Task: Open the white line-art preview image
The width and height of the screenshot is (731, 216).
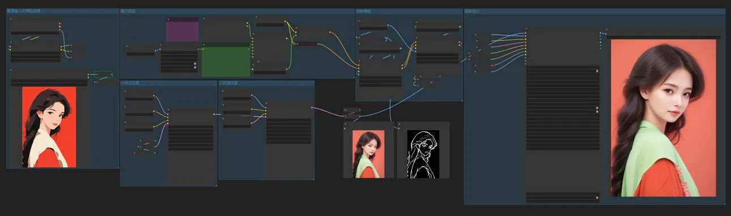Action: (x=423, y=154)
